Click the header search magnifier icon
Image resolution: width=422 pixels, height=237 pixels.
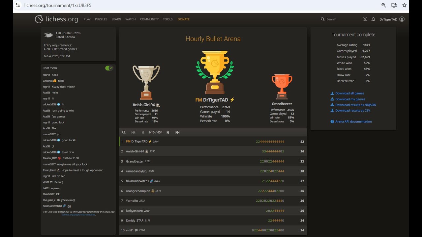[323, 19]
